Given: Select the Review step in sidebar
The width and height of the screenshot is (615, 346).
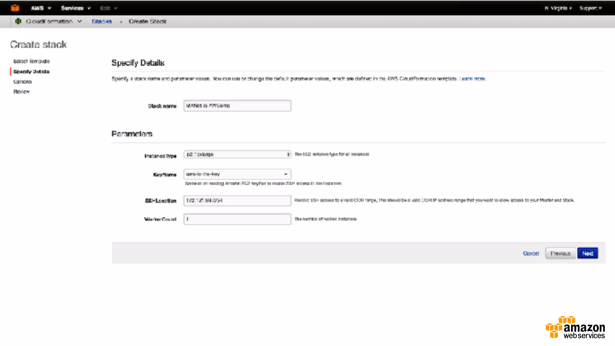Looking at the screenshot, I should (22, 92).
